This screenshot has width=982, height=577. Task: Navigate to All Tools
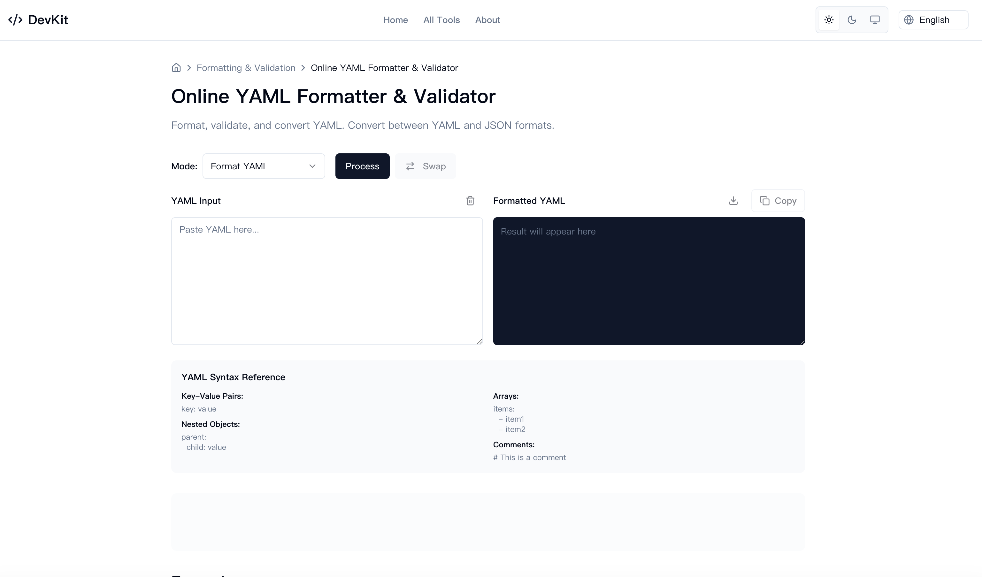click(x=441, y=19)
